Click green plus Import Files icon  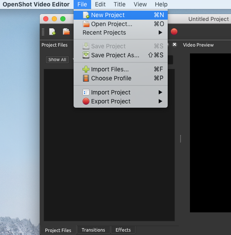click(86, 69)
